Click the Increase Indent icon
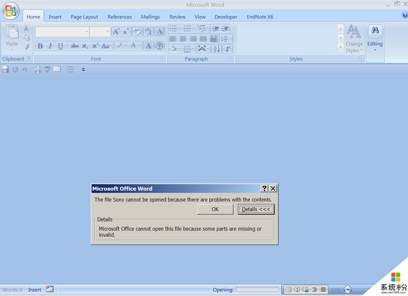 (x=225, y=29)
